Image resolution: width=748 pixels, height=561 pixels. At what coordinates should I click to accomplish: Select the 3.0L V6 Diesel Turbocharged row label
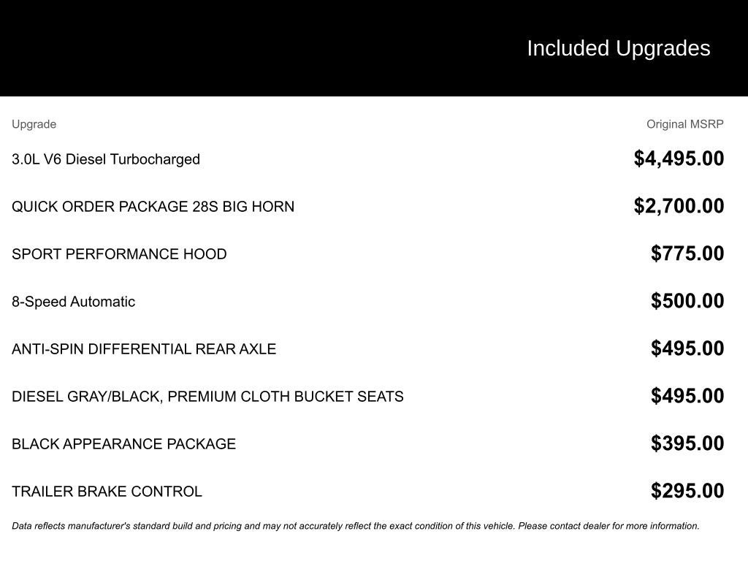106,159
